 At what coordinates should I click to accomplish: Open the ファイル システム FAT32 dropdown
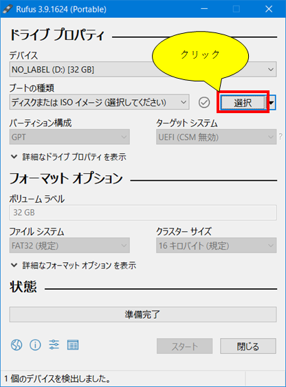[69, 246]
